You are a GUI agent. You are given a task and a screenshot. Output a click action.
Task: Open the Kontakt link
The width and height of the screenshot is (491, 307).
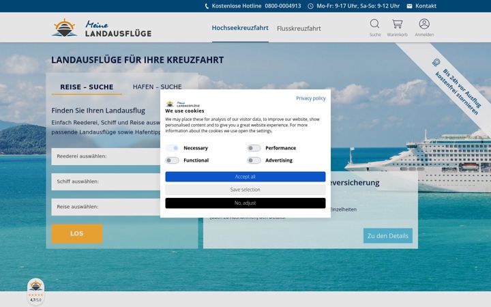tap(426, 6)
